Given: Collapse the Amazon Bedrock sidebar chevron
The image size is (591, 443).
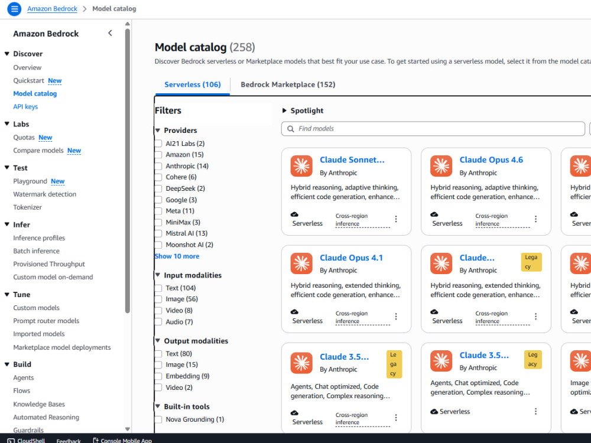Looking at the screenshot, I should (x=110, y=33).
